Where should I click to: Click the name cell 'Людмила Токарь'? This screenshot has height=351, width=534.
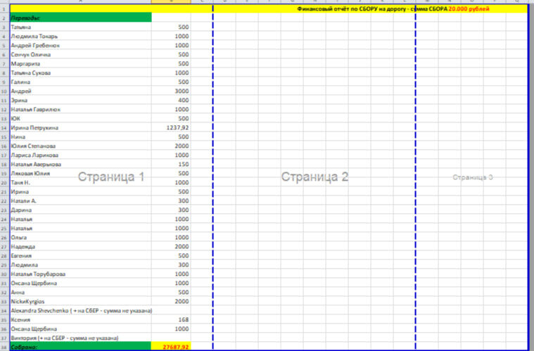81,36
